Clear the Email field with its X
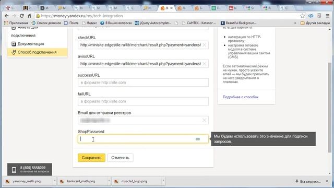This screenshot has width=334, height=188. [204, 120]
